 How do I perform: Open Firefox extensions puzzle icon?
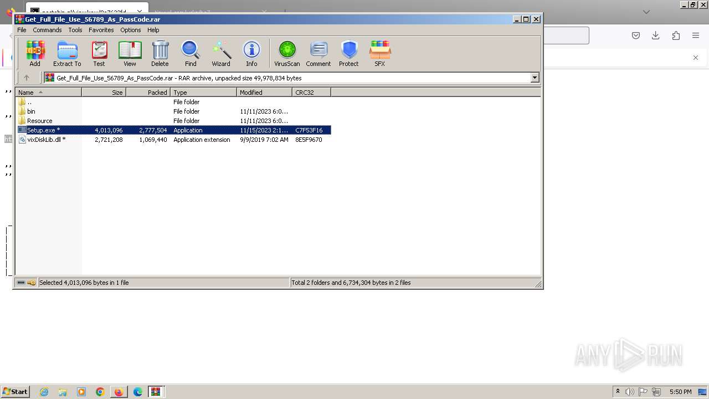point(676,35)
